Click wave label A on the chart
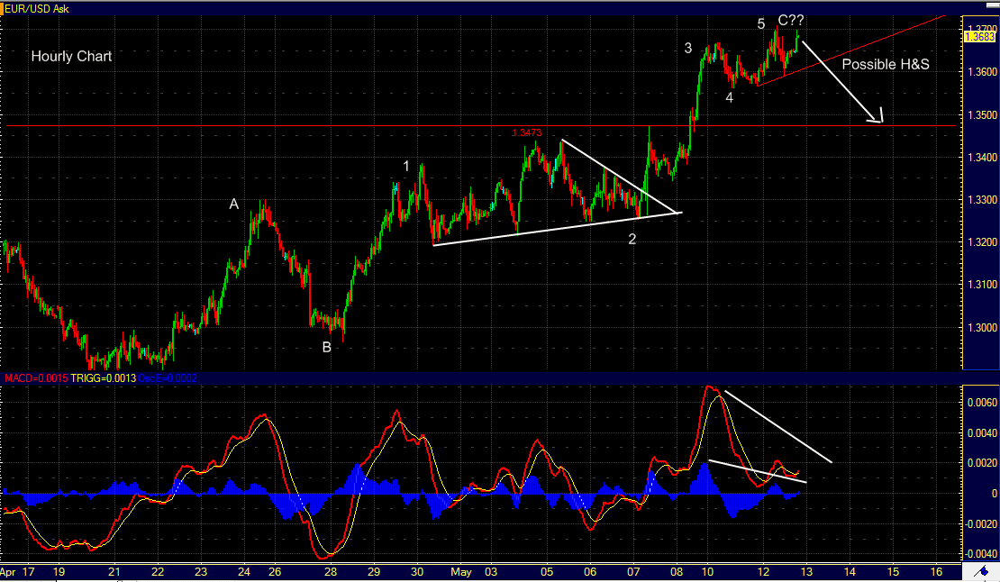 point(234,204)
